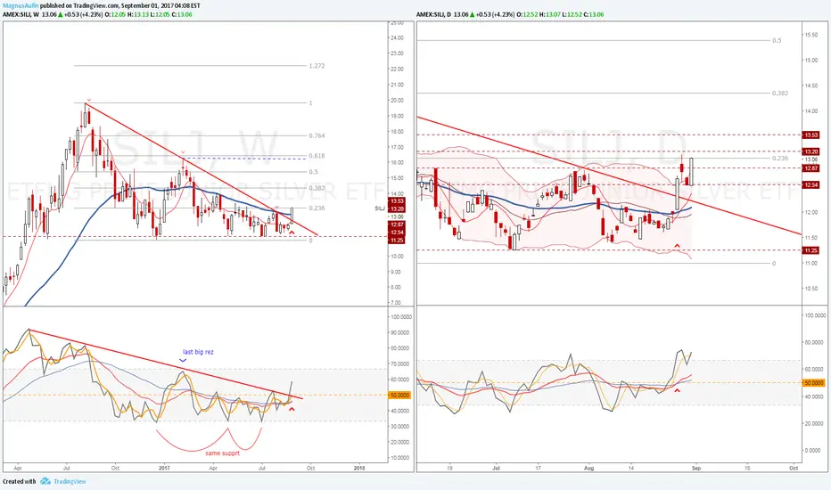This screenshot has height=490, width=831.
Task: Select the 0.764 Fibonacci level label
Action: 317,135
